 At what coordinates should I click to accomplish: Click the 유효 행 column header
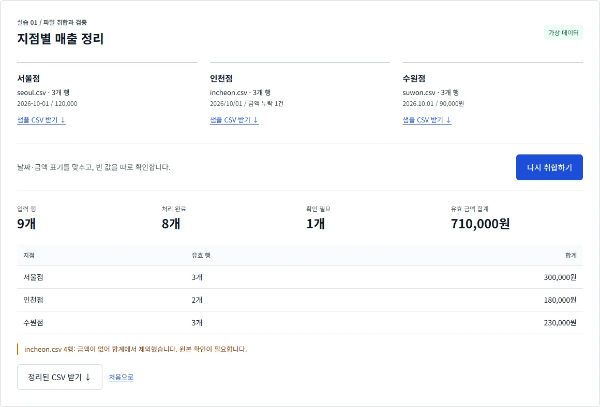(201, 255)
